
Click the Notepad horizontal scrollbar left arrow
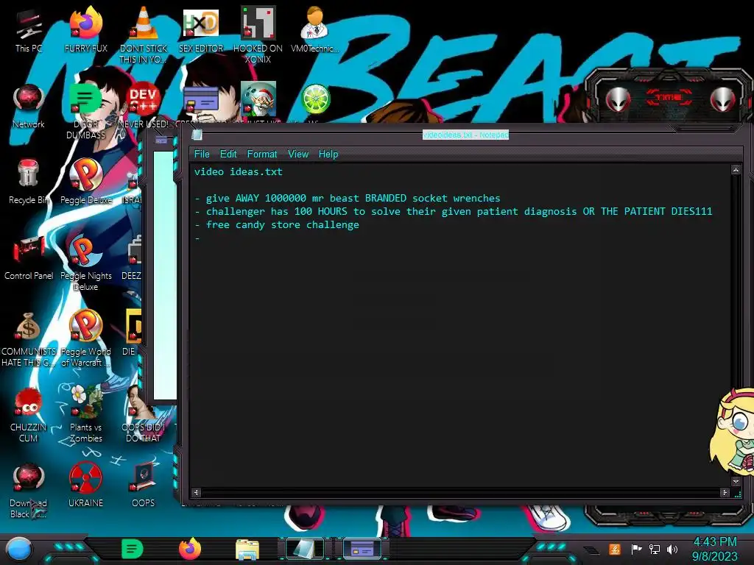(196, 492)
